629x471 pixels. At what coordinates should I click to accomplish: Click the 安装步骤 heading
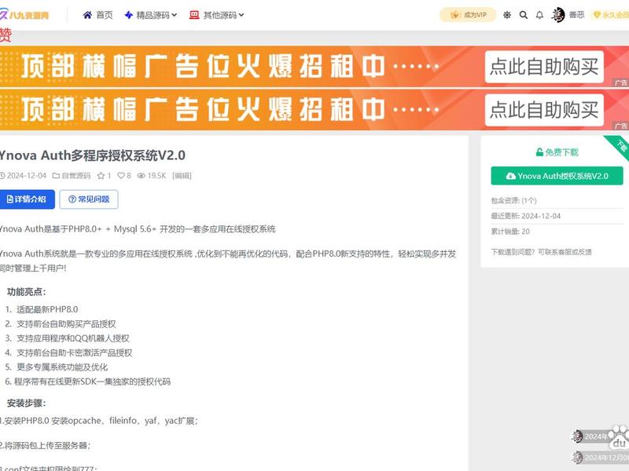[27, 403]
